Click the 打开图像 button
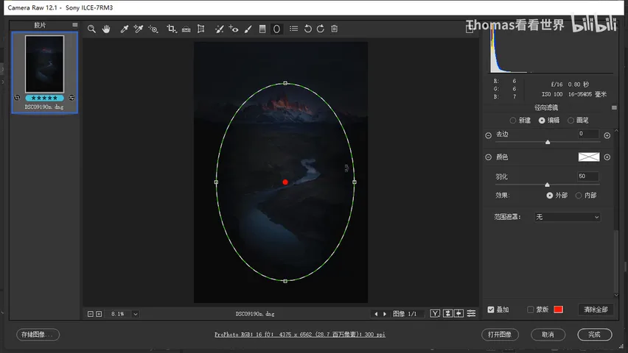Viewport: 628px width, 353px height. pyautogui.click(x=500, y=335)
